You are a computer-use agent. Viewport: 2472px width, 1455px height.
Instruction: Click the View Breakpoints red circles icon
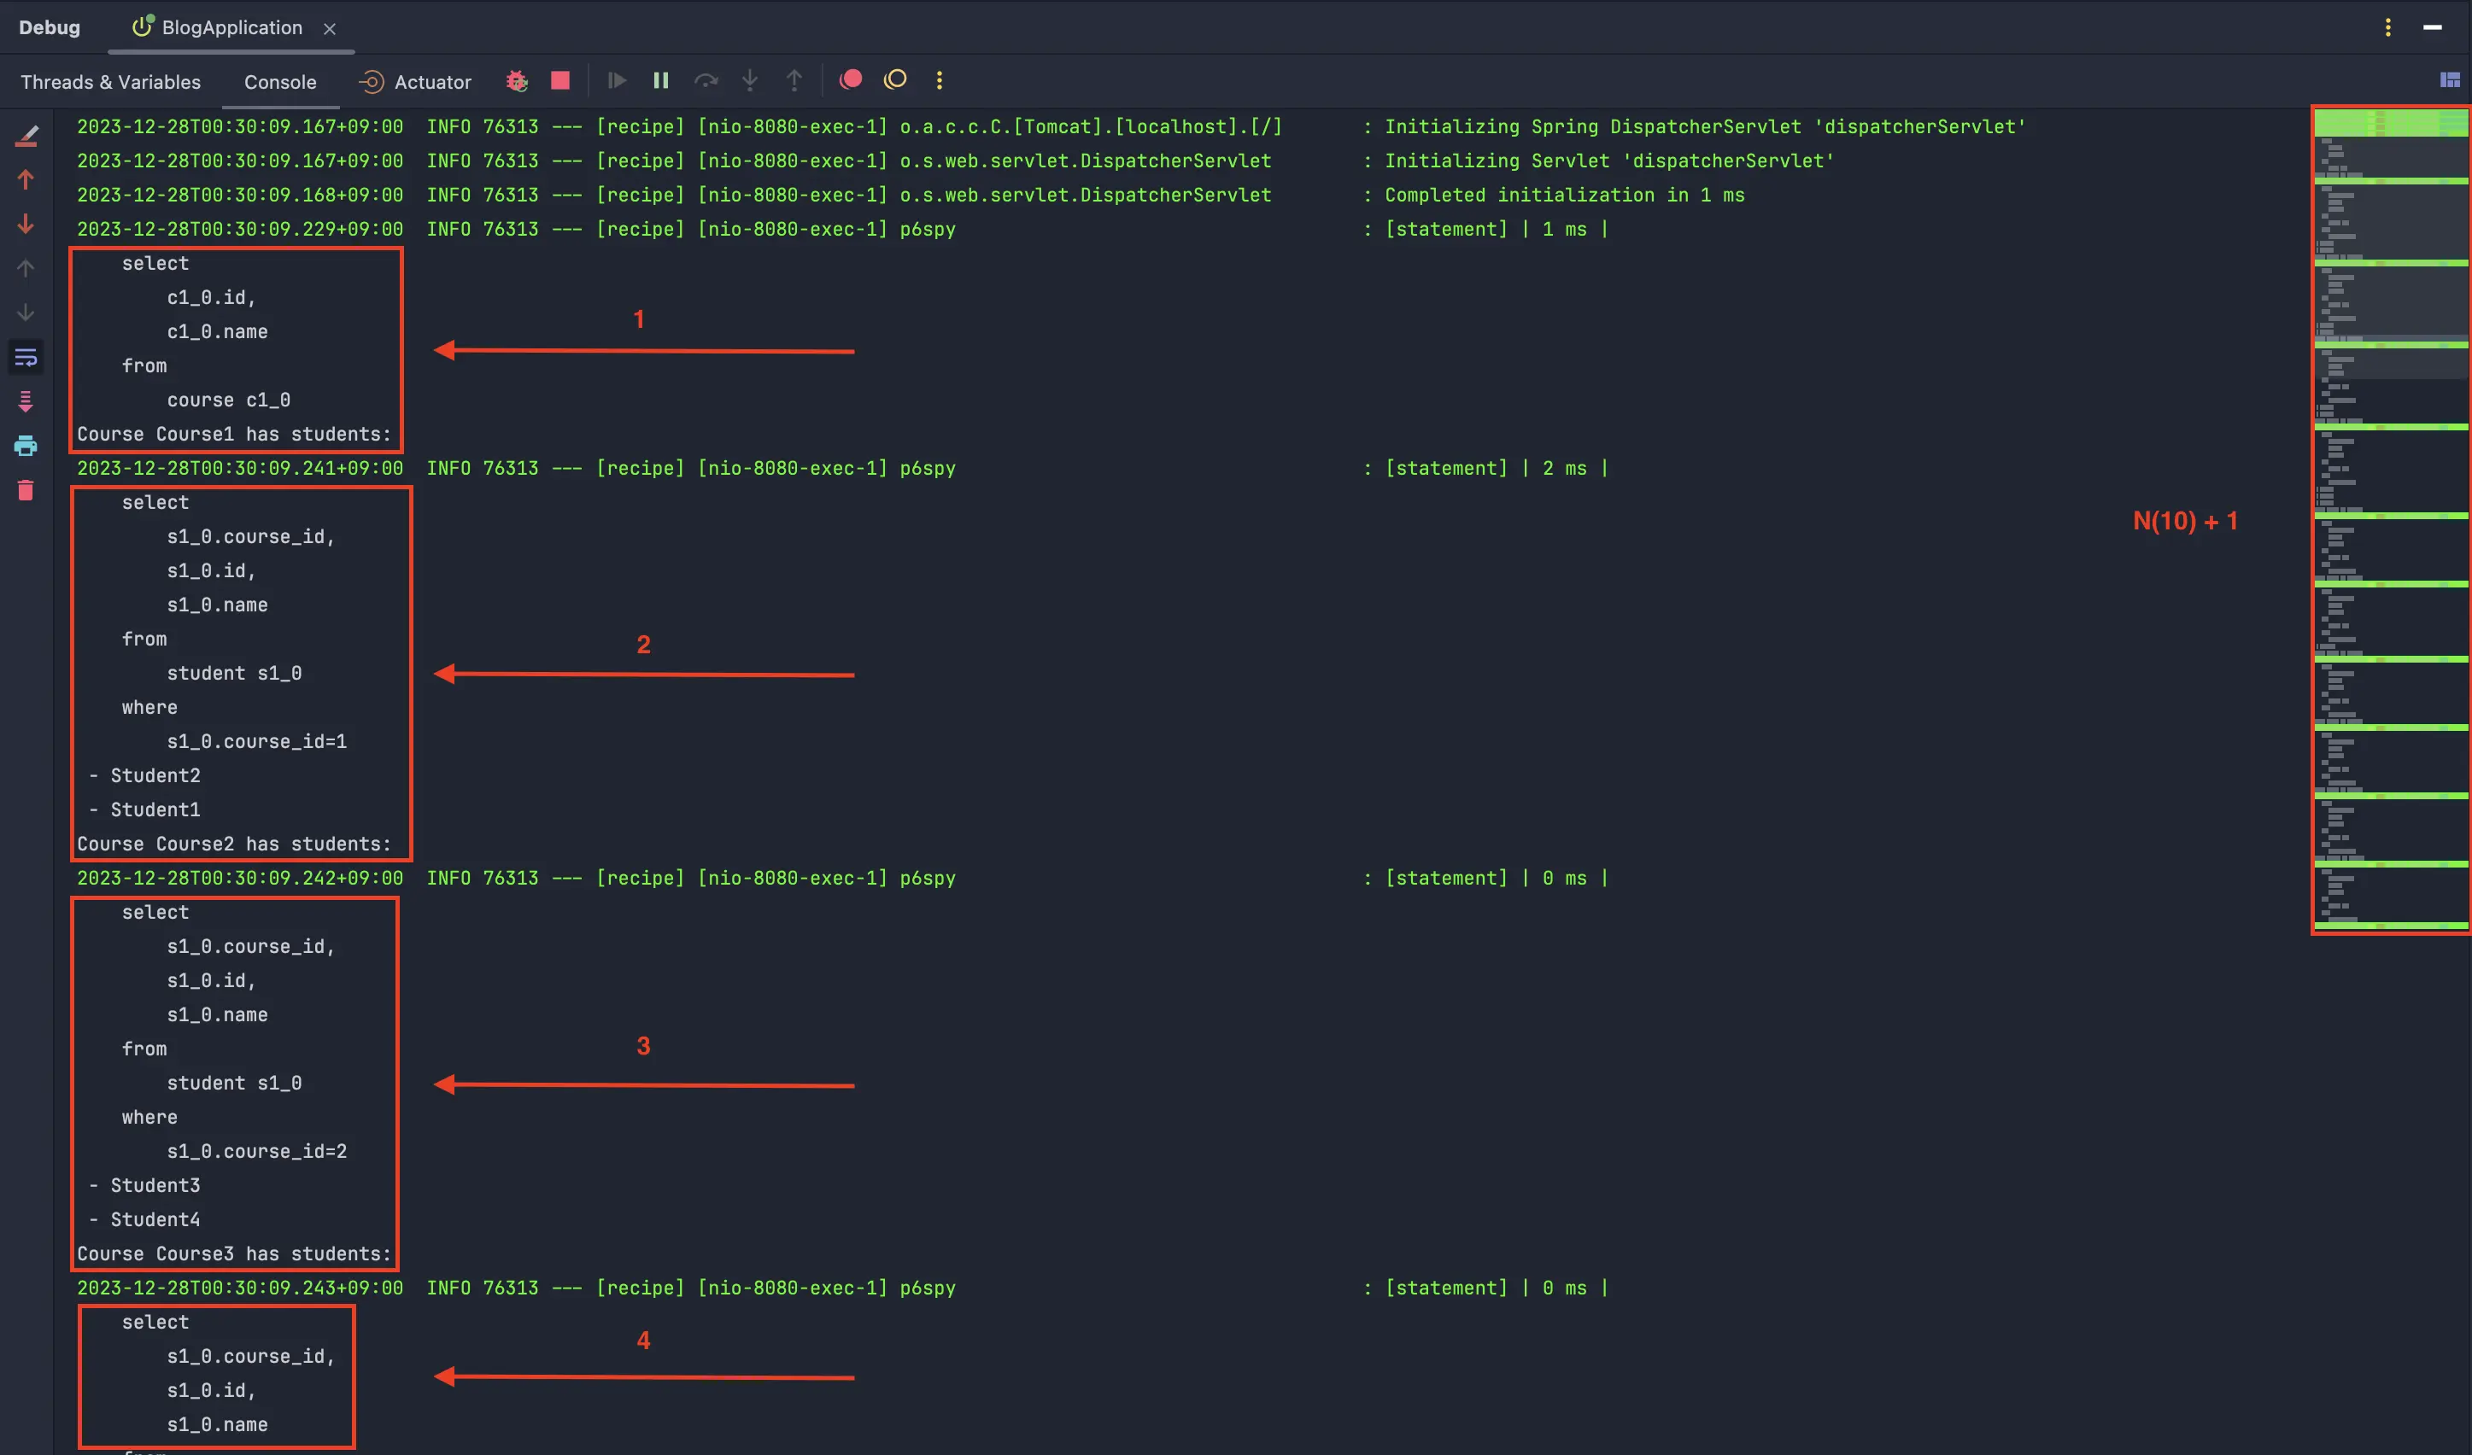[851, 79]
